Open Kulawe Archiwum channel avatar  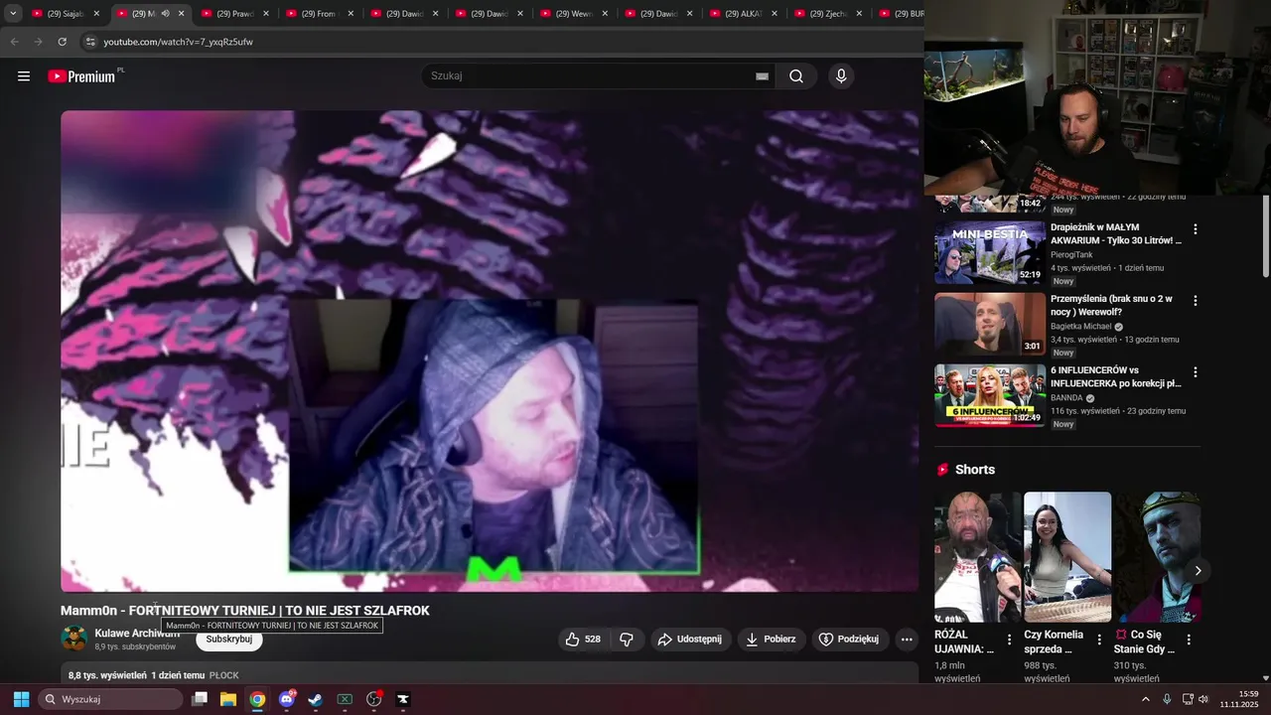click(x=73, y=639)
